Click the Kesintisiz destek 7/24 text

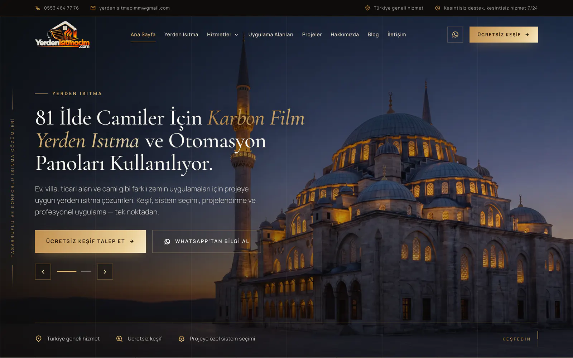pyautogui.click(x=491, y=8)
